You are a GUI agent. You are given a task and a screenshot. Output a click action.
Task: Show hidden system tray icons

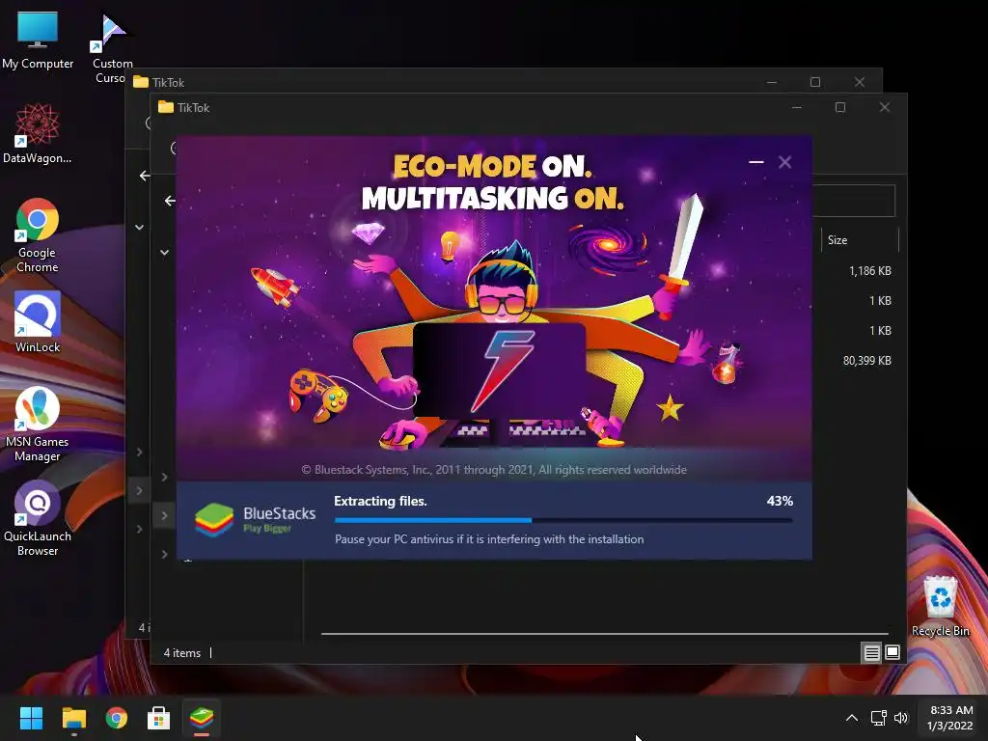tap(851, 718)
